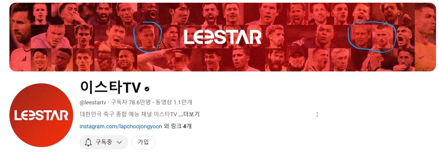Viewport: 439px width, 152px height.
Task: Click the small vertical dots beside description
Action: [317, 114]
